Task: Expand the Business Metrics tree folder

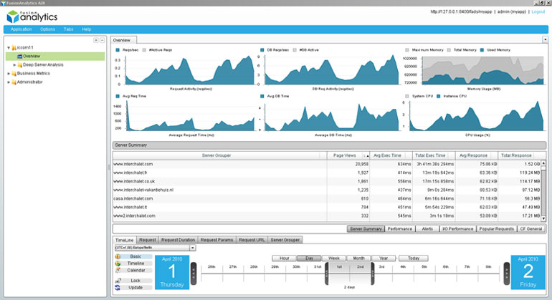Action: [9, 74]
